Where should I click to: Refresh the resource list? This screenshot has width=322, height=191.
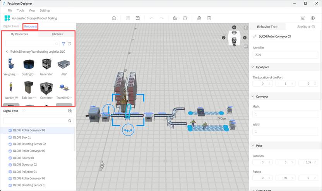tap(69, 44)
